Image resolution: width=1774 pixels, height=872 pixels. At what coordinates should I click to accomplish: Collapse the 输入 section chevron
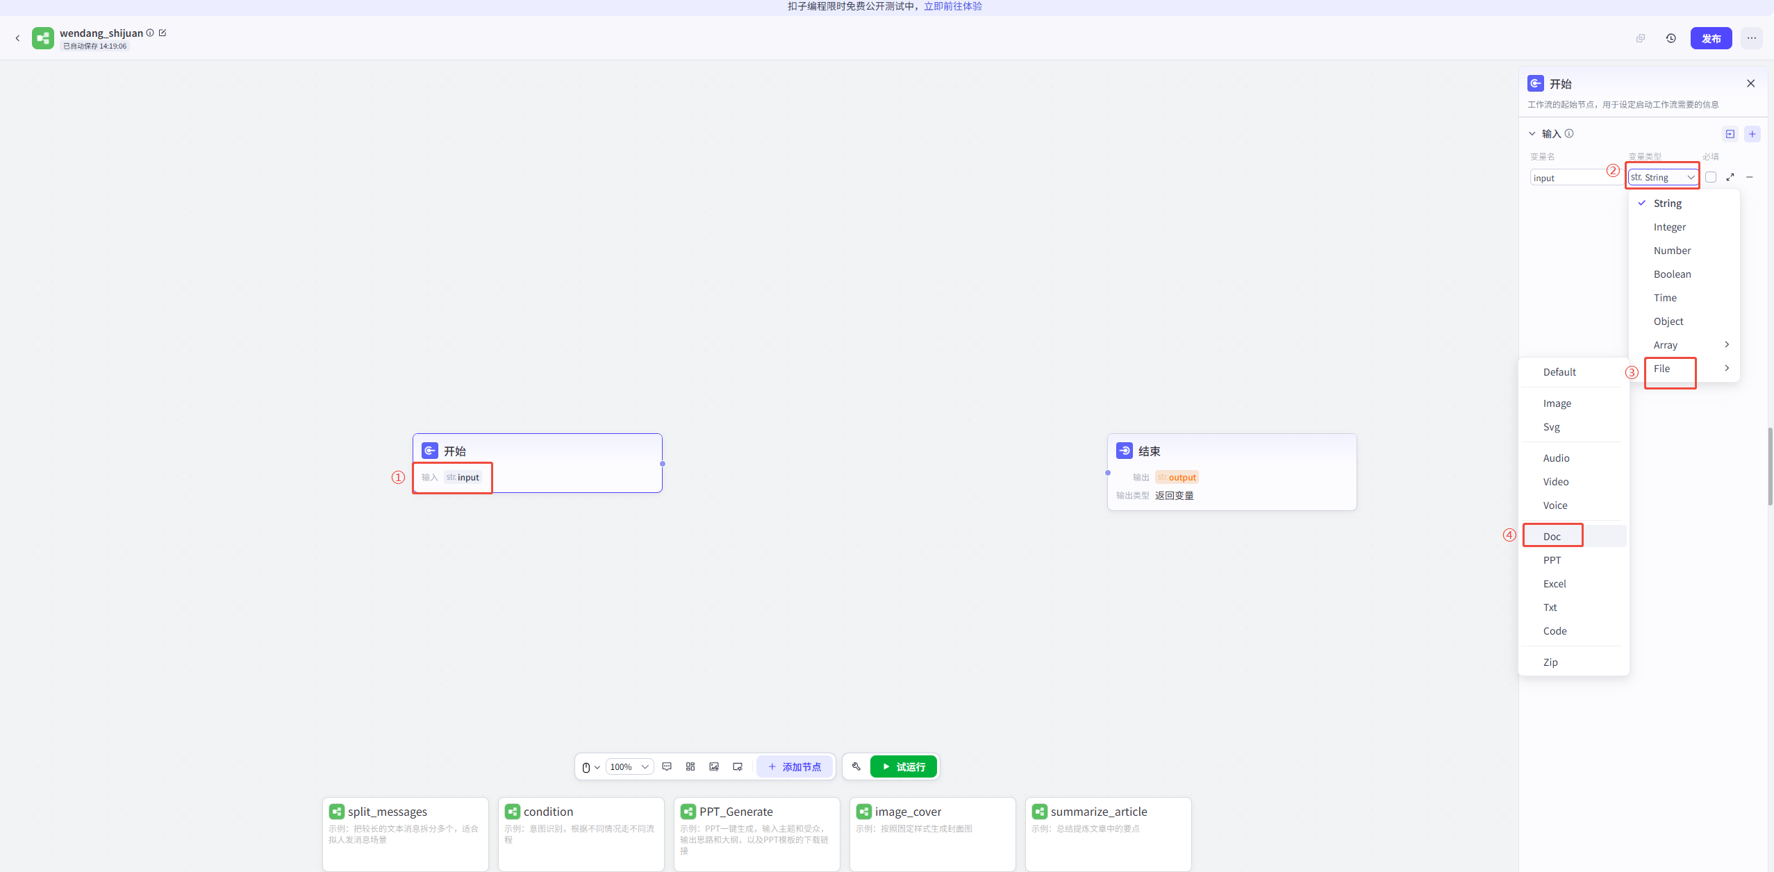point(1532,134)
